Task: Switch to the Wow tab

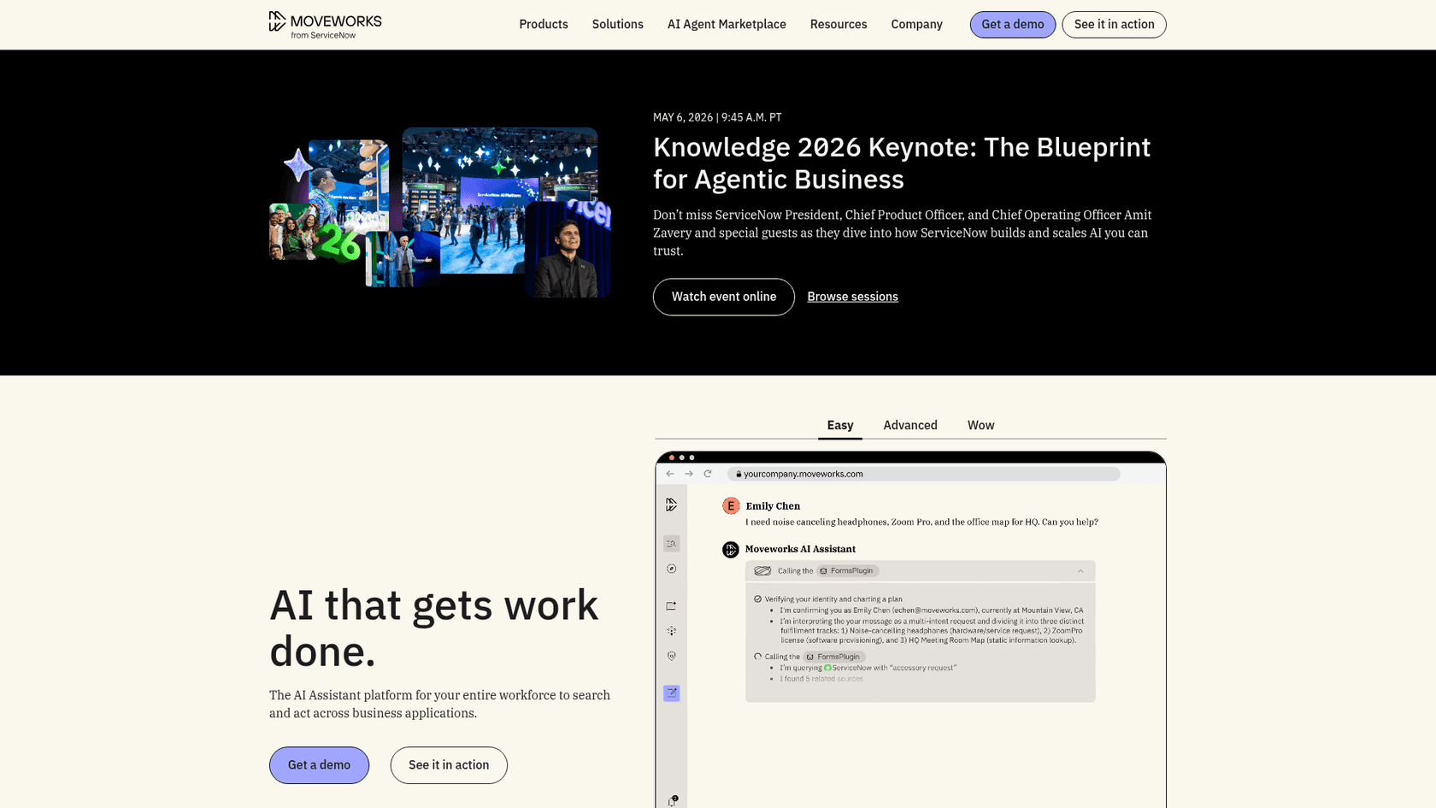Action: 980,425
